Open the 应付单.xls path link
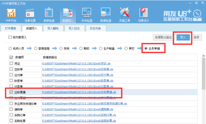206x124 pixels. (x=78, y=75)
